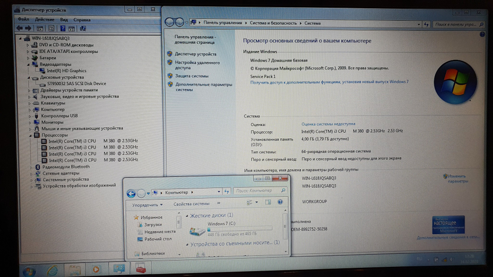
Task: Click the genuine Microsoft software badge
Action: click(x=448, y=224)
